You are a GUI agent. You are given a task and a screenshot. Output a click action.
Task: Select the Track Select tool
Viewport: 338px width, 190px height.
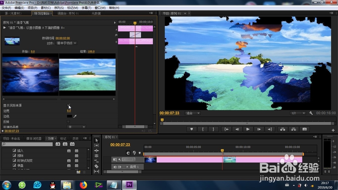[97, 146]
